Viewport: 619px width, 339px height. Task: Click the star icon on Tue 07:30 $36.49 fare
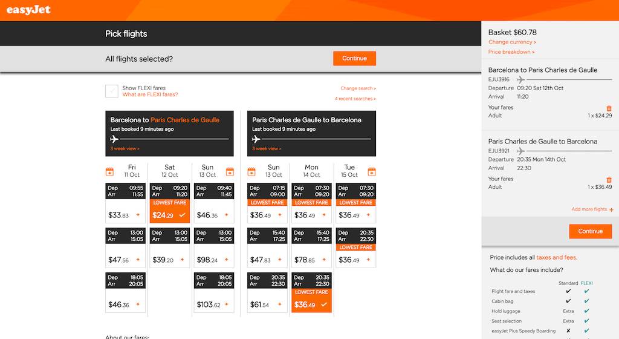tap(368, 215)
